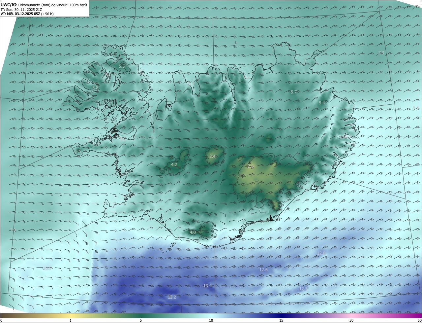The width and height of the screenshot is (422, 323).
Task: Click the 50 tick label on the color scale
Action: point(419,320)
